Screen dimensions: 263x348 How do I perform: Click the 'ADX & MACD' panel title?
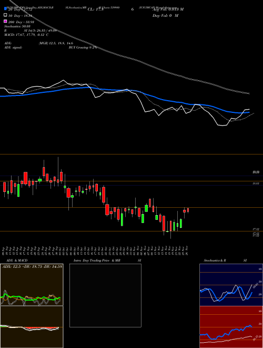click(x=17, y=260)
